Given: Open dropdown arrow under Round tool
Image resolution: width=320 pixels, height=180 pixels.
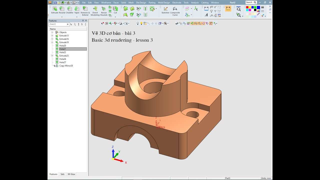Looking at the screenshot, I should tap(62, 17).
